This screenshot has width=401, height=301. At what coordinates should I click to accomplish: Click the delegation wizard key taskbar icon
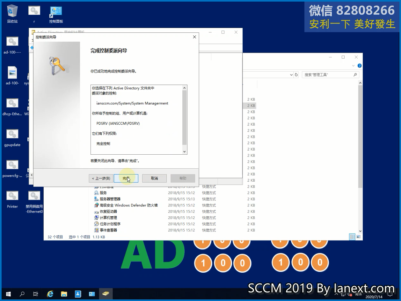(106, 294)
